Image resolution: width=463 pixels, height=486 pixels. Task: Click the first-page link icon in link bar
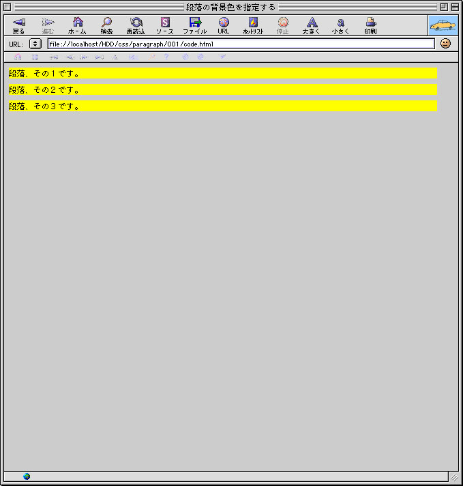click(54, 57)
